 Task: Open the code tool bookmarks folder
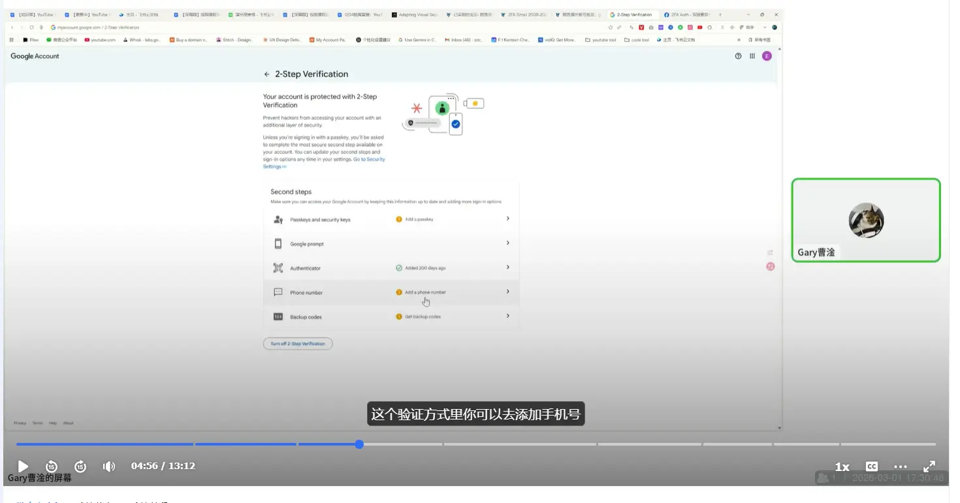pyautogui.click(x=637, y=40)
